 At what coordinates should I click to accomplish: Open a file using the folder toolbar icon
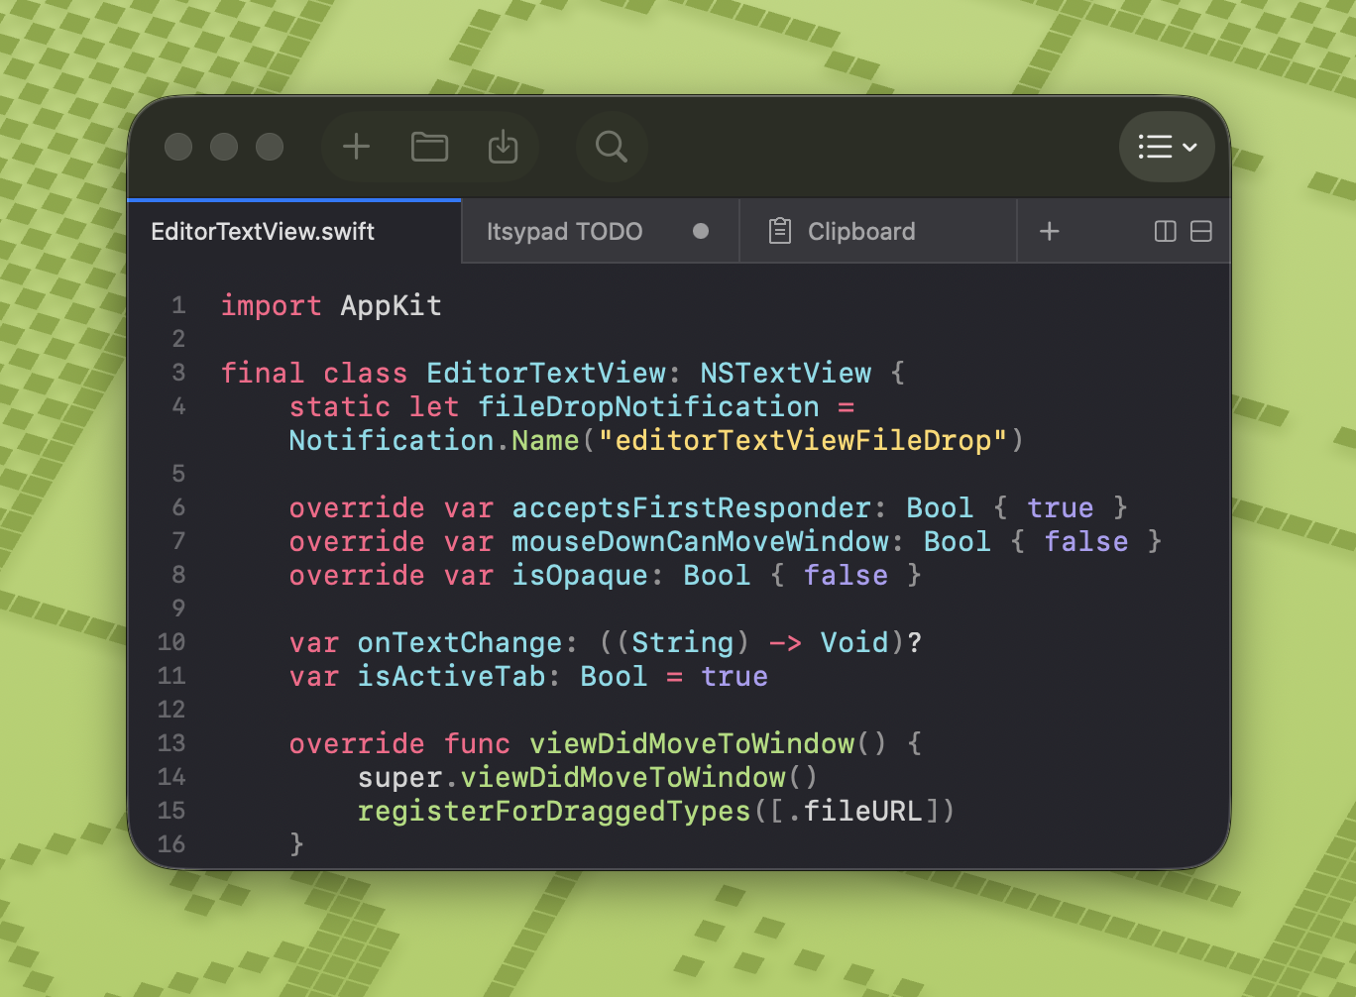point(429,146)
